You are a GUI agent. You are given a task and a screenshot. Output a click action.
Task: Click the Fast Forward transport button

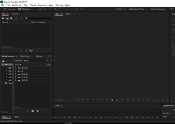[x=102, y=100]
